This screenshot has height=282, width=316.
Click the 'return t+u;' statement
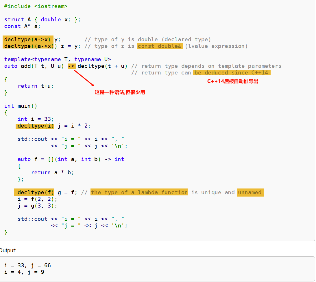point(36,86)
